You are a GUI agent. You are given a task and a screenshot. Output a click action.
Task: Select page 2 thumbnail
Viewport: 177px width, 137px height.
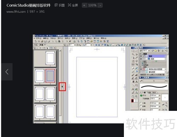tap(40, 76)
